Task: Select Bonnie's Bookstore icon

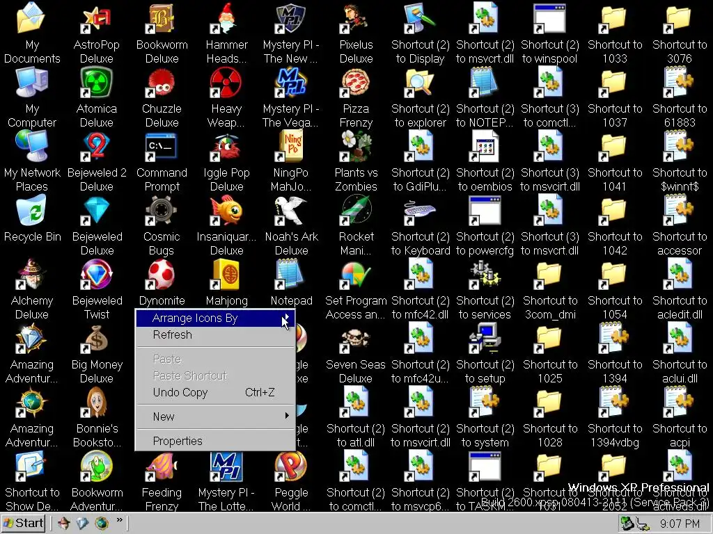Action: tap(96, 403)
